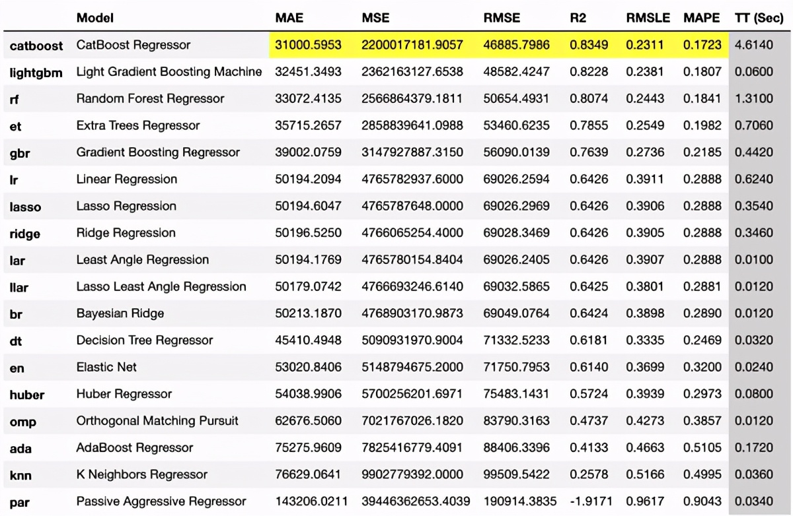
Task: Click the RMSE value 69028.3469
Action: [517, 233]
